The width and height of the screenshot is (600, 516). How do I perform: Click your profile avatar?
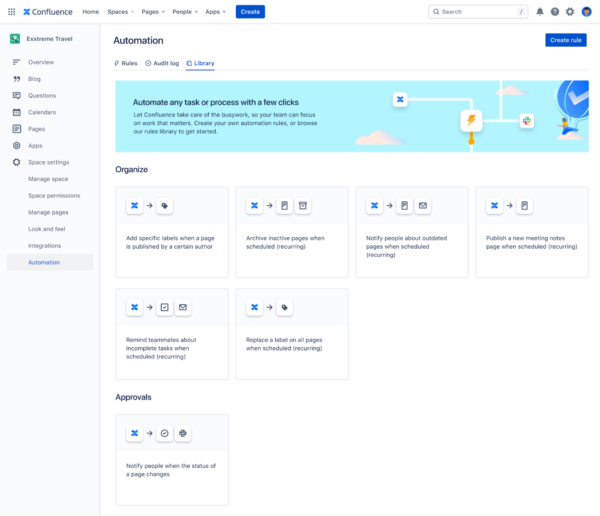click(x=587, y=11)
